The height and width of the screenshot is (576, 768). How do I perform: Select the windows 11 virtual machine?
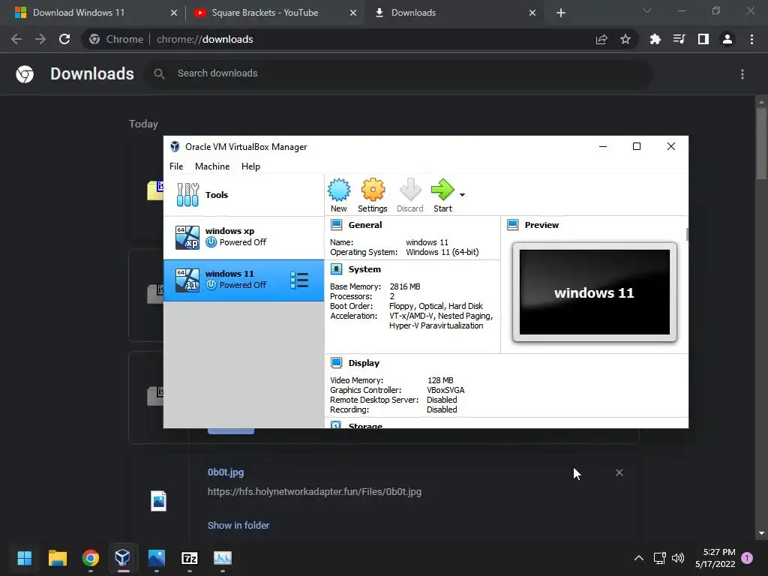pos(244,280)
